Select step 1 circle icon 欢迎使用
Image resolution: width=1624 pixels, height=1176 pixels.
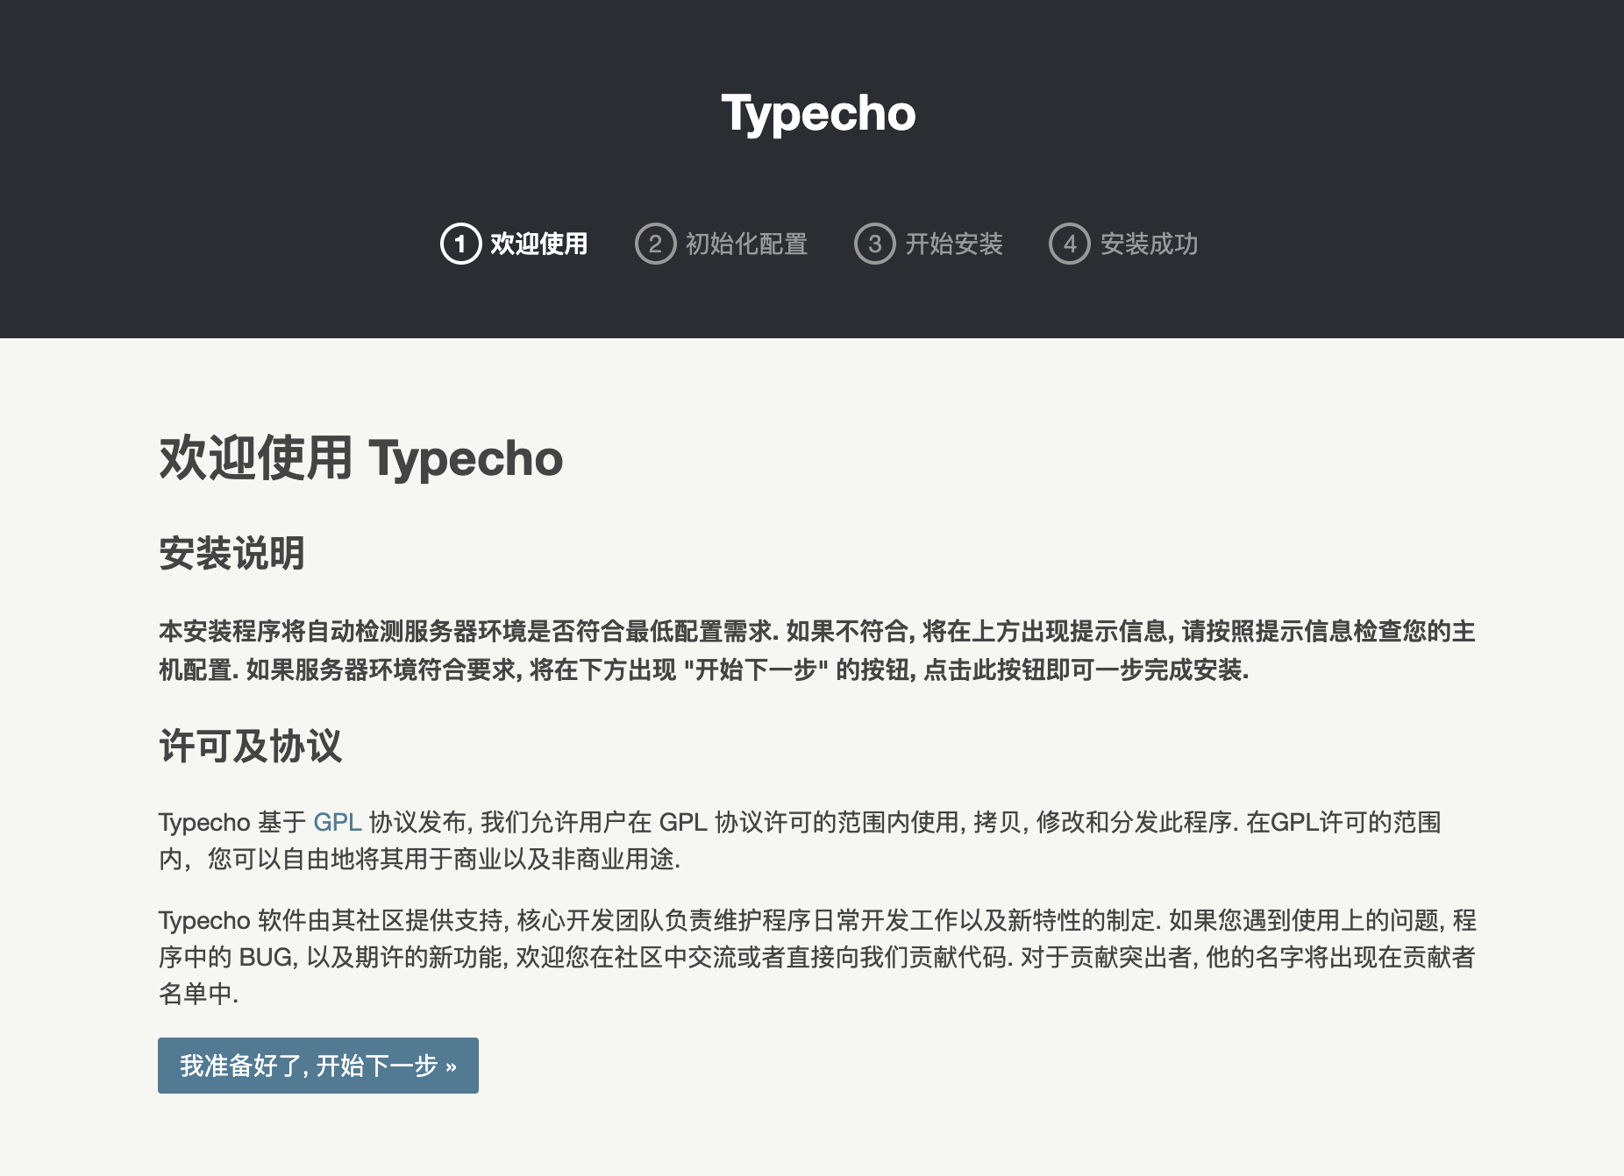tap(460, 244)
